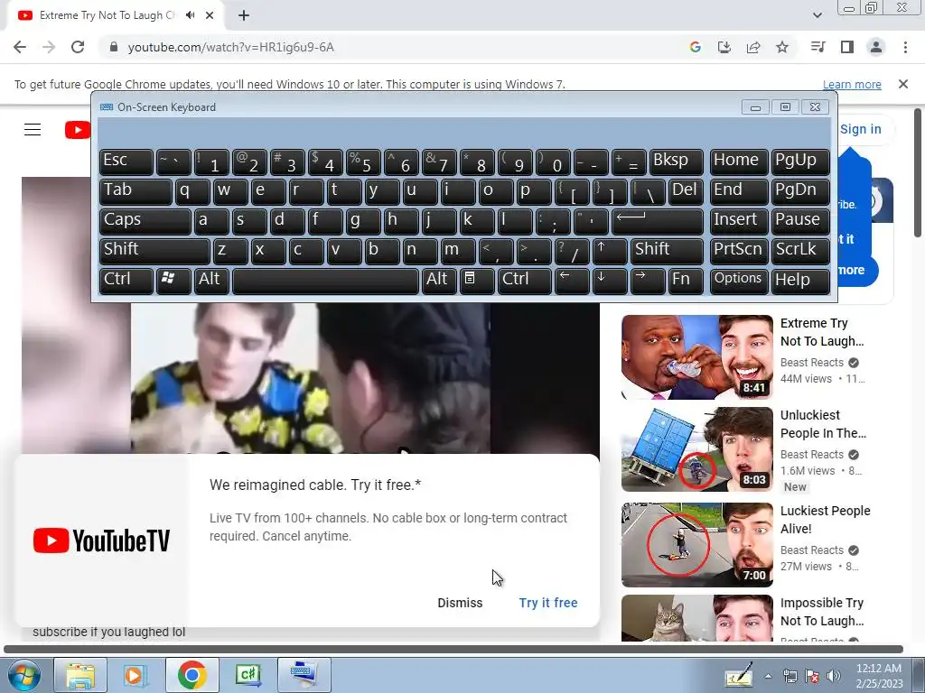
Task: Open the media controls icon in the toolbar
Action: [x=818, y=47]
